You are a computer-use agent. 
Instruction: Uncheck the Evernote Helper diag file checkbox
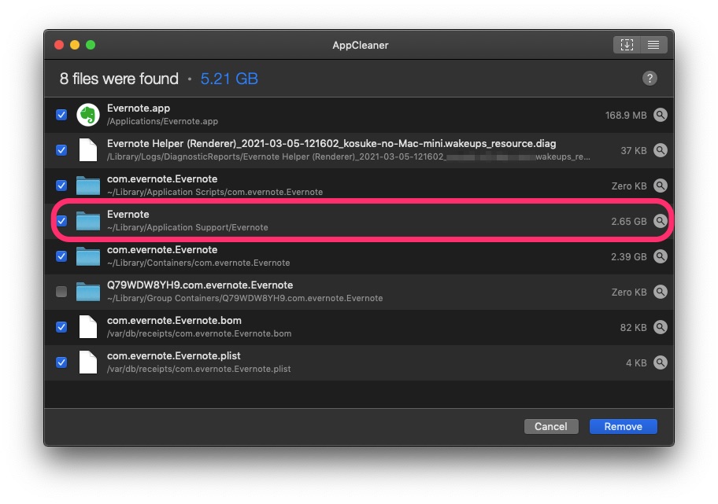[x=61, y=150]
